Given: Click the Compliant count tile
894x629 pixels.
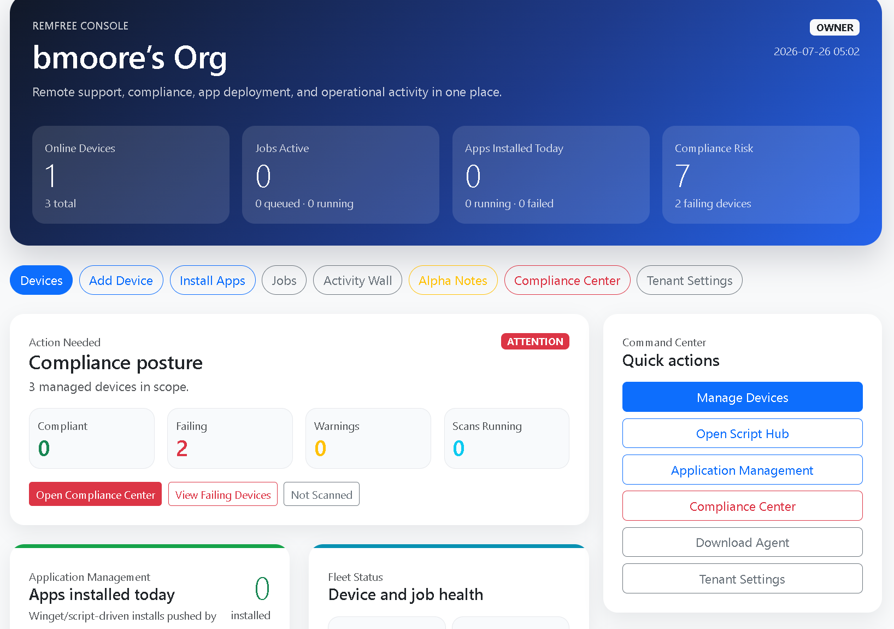Looking at the screenshot, I should click(92, 438).
